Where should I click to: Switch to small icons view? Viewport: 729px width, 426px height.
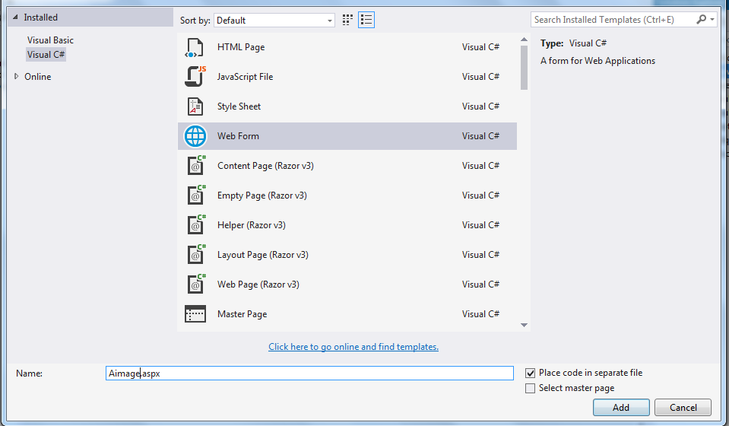(347, 20)
